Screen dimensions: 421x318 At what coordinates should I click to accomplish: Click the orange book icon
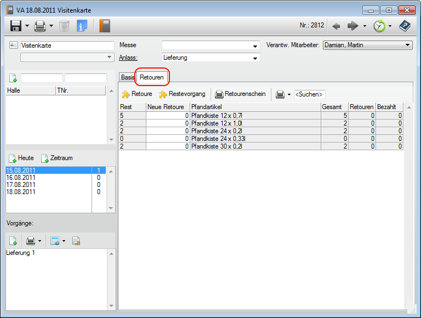coord(105,26)
